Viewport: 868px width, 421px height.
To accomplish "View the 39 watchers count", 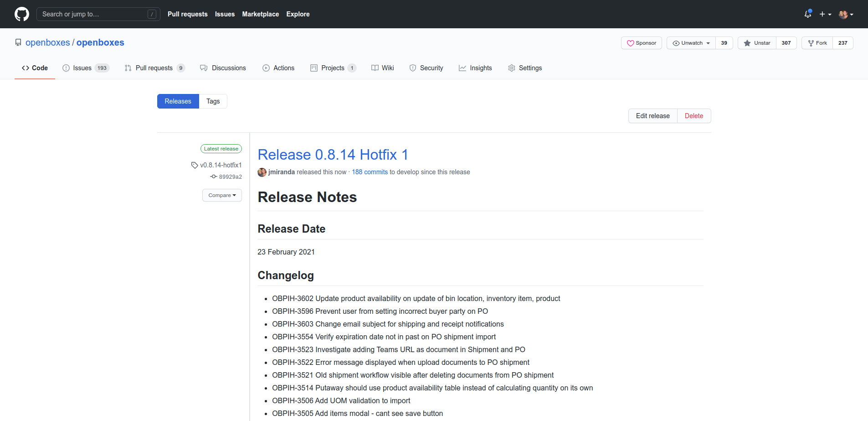I will click(x=724, y=43).
